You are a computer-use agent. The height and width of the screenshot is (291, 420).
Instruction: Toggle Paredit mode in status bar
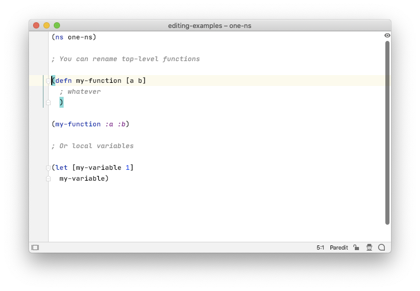click(x=339, y=248)
